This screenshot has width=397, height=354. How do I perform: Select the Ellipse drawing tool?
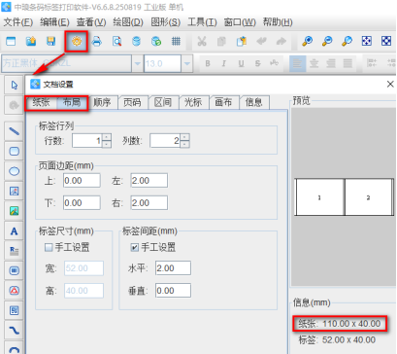coord(14,171)
